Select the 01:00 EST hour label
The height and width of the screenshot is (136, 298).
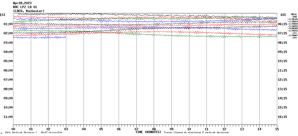click(x=8, y=24)
